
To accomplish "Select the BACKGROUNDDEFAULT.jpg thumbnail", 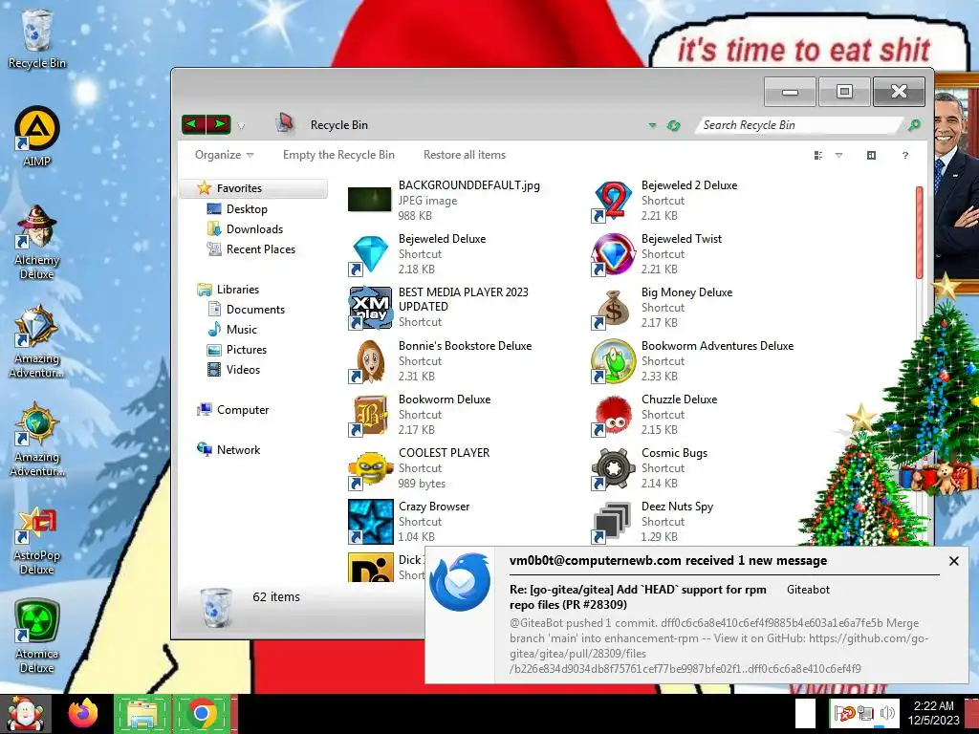I will [x=369, y=200].
